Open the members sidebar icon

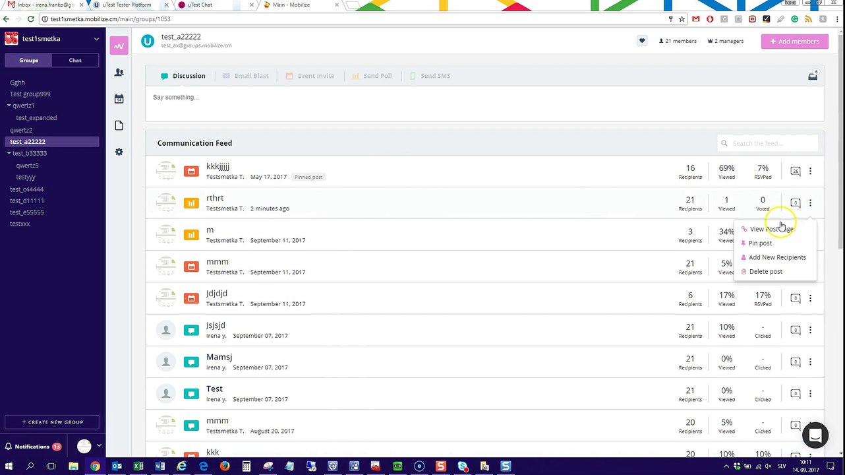click(119, 72)
